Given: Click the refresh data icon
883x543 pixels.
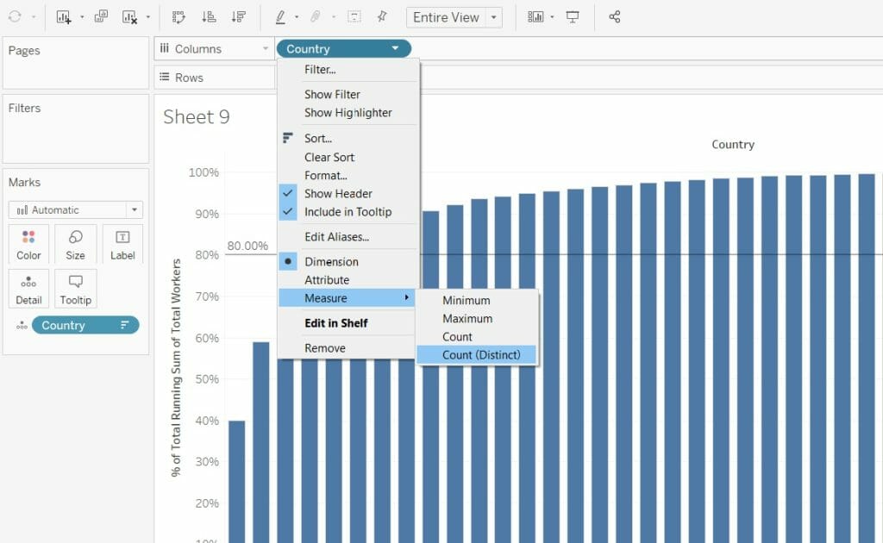Looking at the screenshot, I should (15, 17).
